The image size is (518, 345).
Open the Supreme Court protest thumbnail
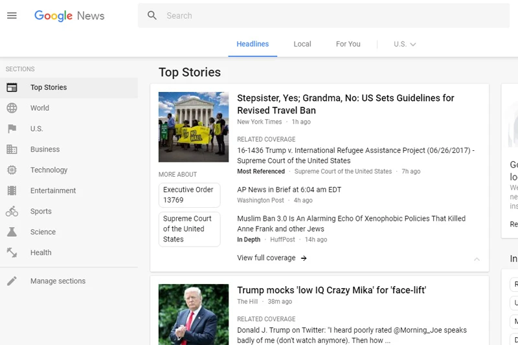pyautogui.click(x=194, y=127)
